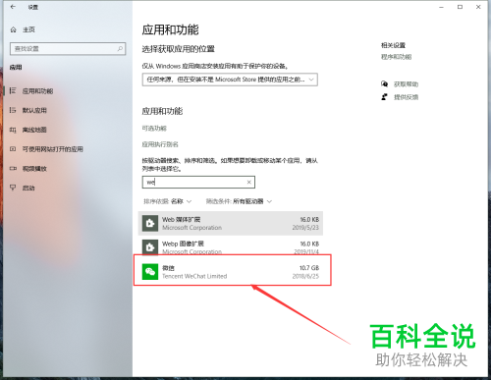Viewport: 491px width, 380px height.
Task: Select 应用和功能 in the sidebar
Action: pyautogui.click(x=37, y=91)
